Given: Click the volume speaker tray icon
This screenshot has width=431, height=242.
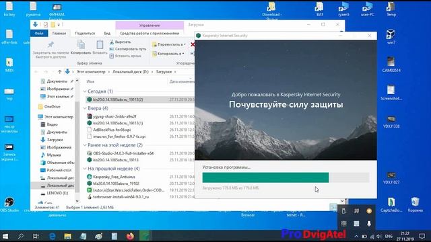Looking at the screenshot, I should pos(378,236).
